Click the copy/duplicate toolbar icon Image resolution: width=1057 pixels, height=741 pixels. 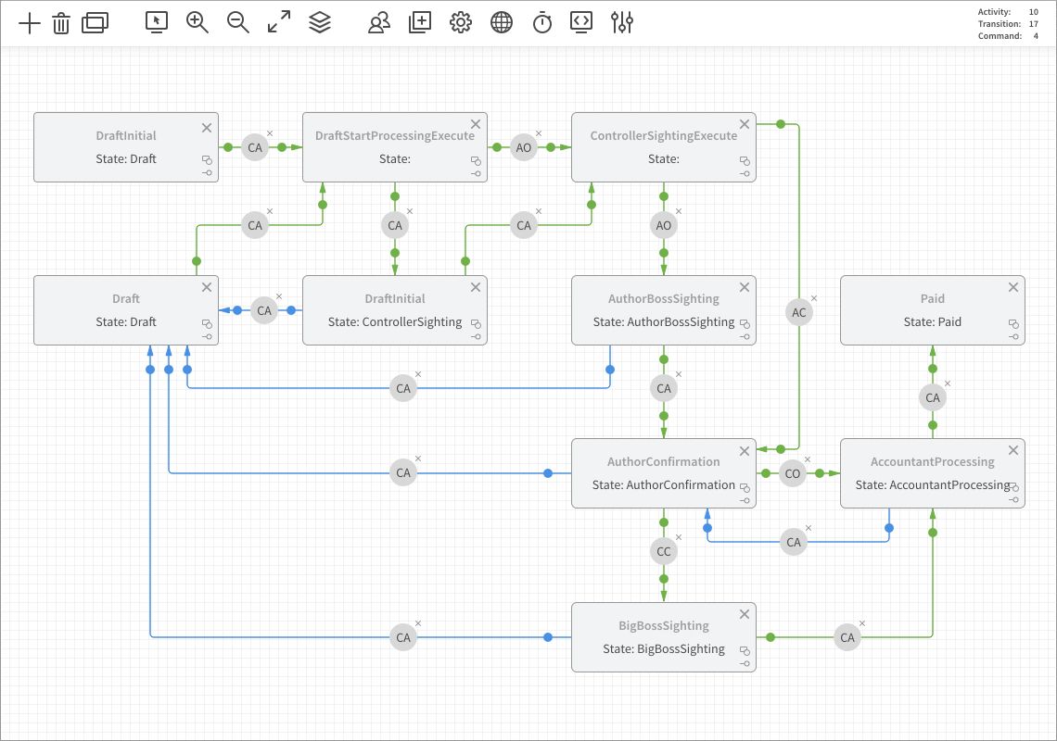[96, 22]
